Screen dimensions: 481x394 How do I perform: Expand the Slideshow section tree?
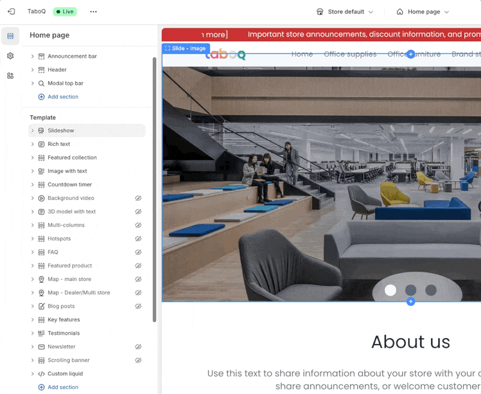click(32, 131)
